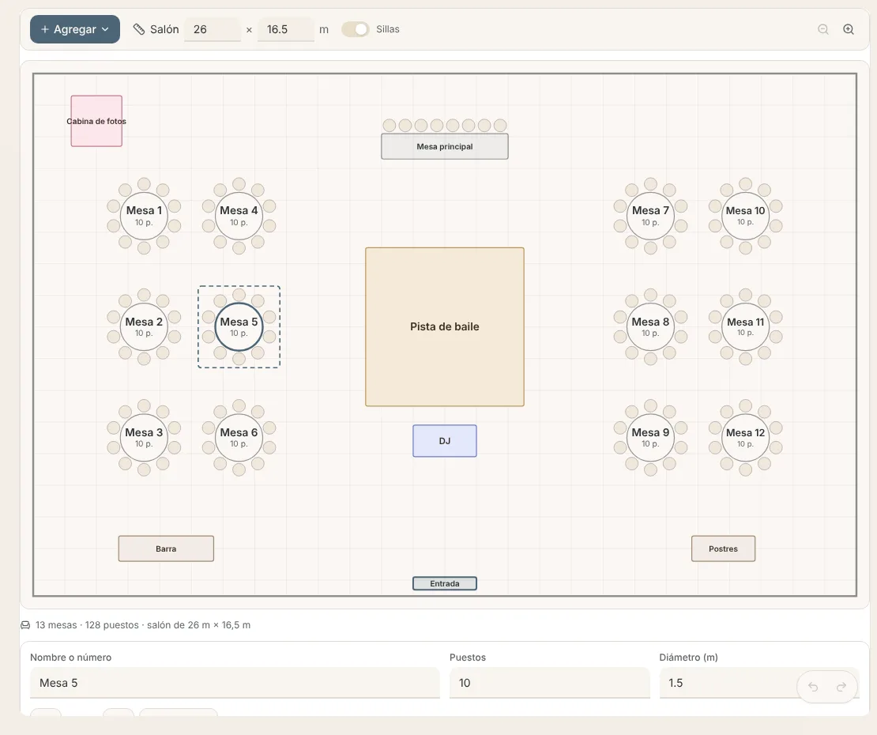Click the Diámetro field showing 1.5

(x=727, y=682)
